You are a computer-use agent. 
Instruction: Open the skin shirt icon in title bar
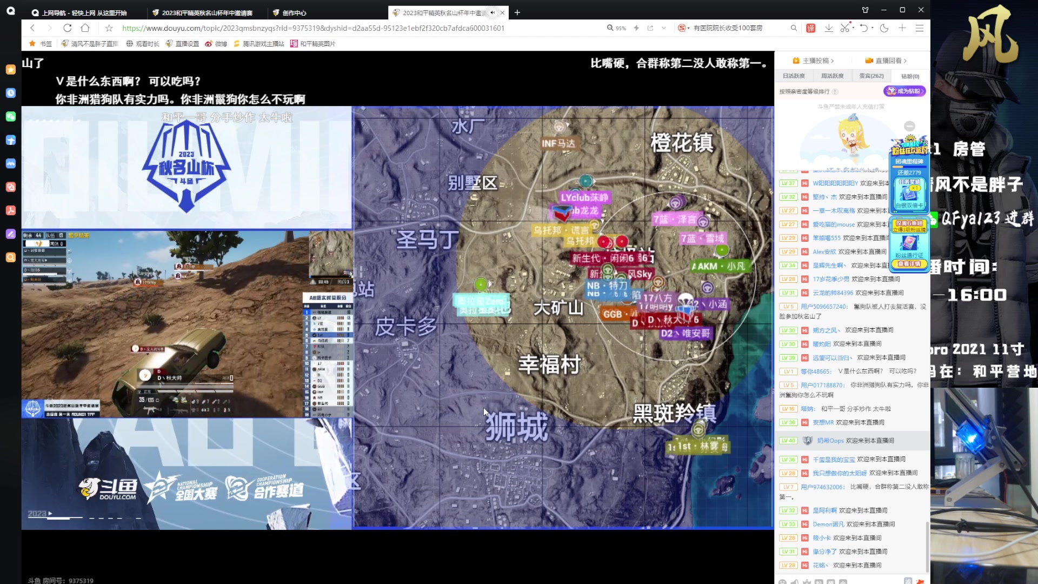click(x=865, y=10)
